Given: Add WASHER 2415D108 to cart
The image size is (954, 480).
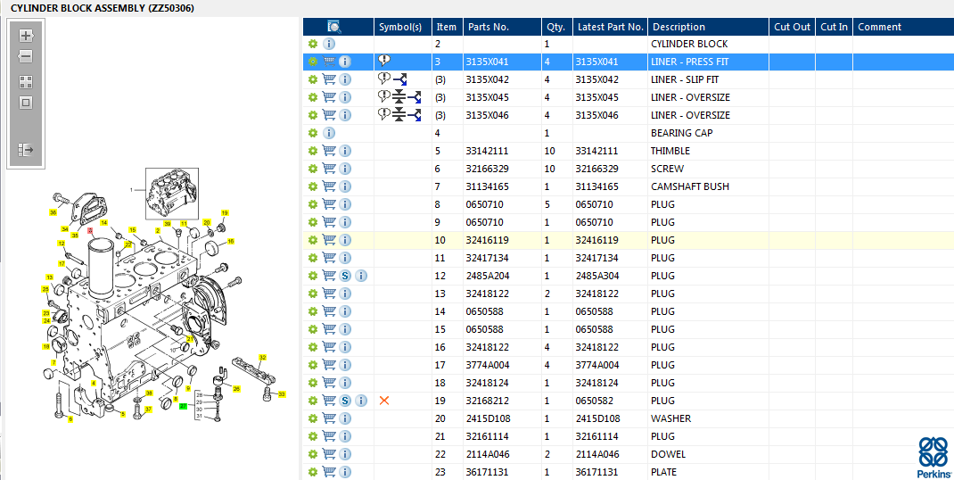Looking at the screenshot, I should [329, 418].
